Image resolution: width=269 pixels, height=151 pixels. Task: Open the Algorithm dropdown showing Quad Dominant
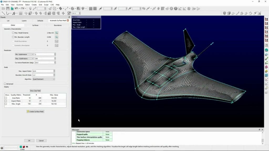(x=43, y=79)
